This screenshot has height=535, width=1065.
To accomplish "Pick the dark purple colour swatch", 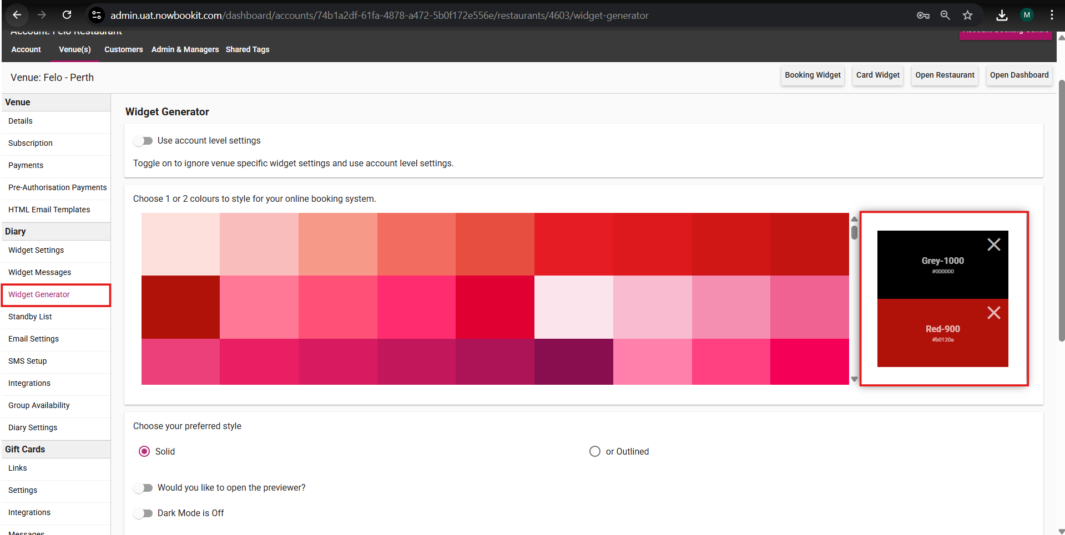I will pyautogui.click(x=573, y=361).
